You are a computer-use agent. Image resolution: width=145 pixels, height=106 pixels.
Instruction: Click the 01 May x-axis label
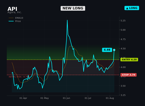coord(45,98)
